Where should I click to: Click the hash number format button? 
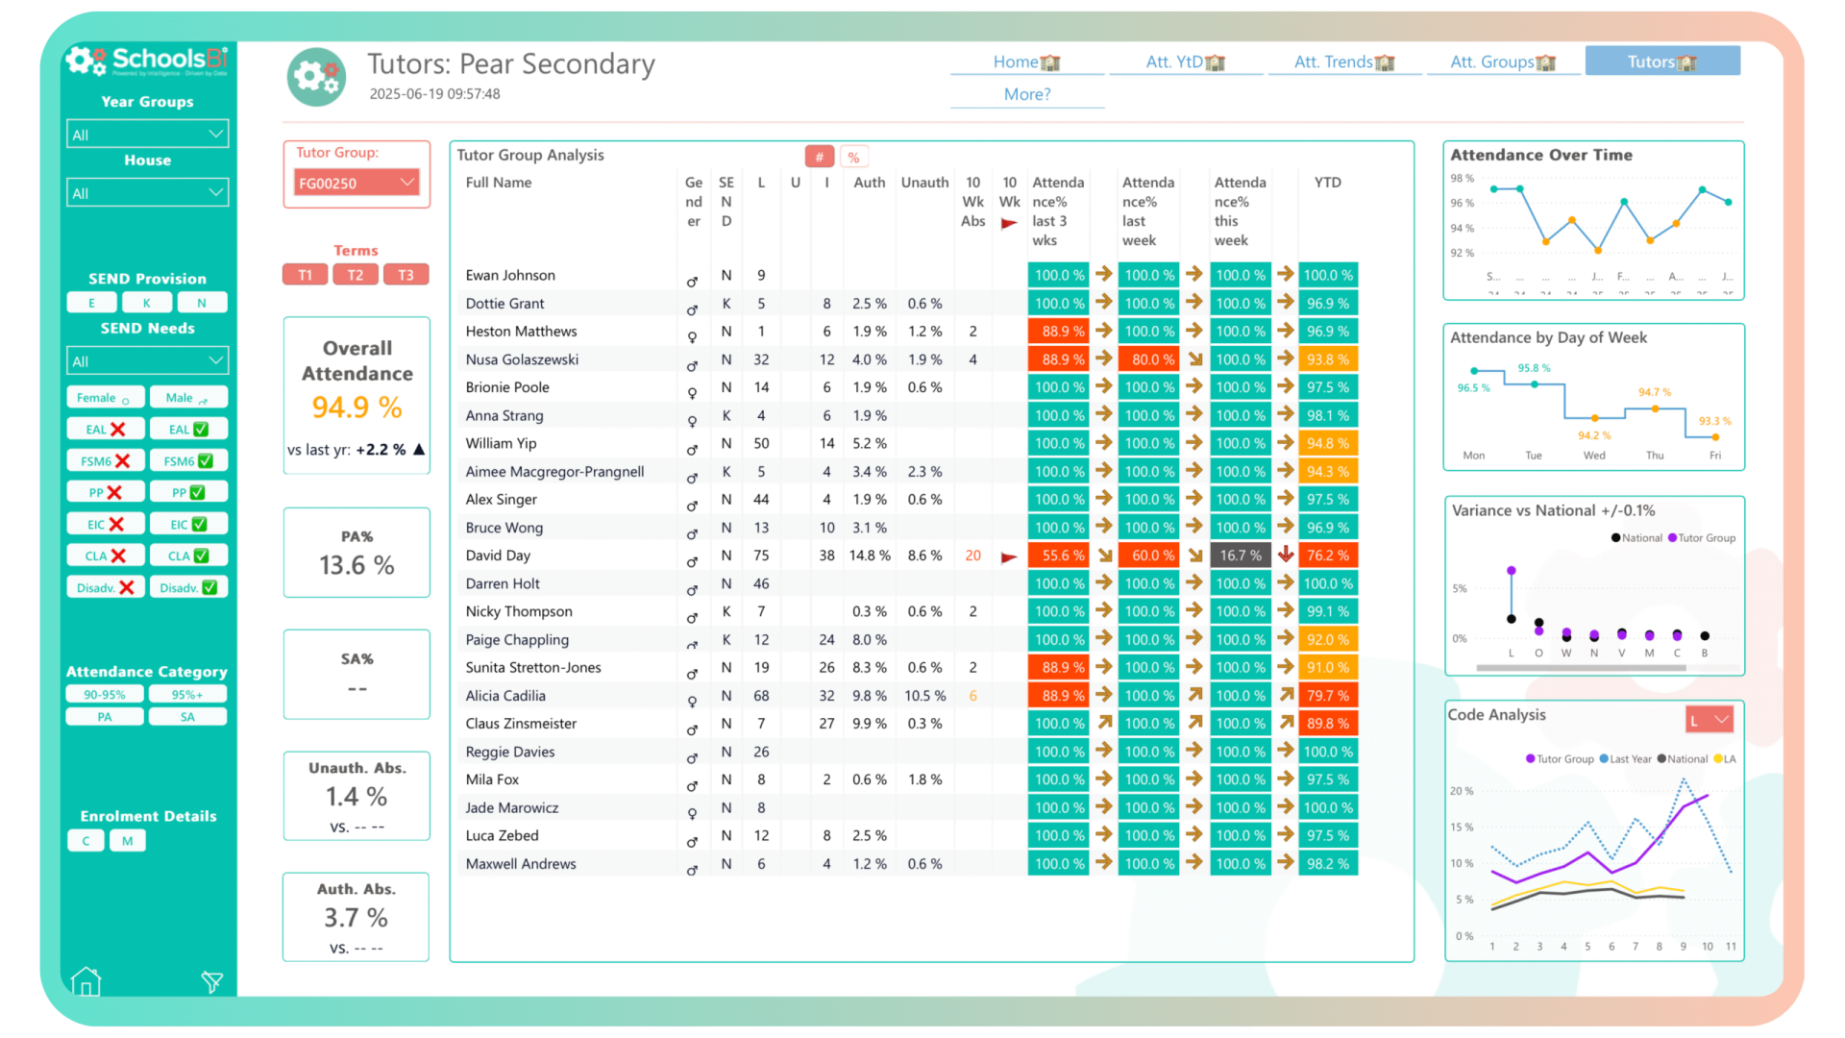pyautogui.click(x=819, y=157)
